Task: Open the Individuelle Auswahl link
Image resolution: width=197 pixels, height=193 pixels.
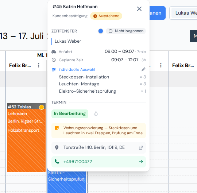Action: [77, 69]
